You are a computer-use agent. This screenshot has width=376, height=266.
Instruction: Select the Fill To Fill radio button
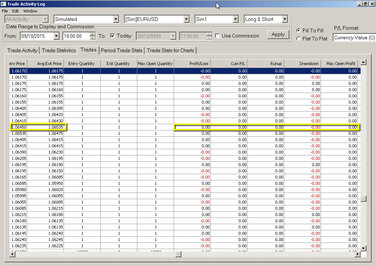point(298,30)
